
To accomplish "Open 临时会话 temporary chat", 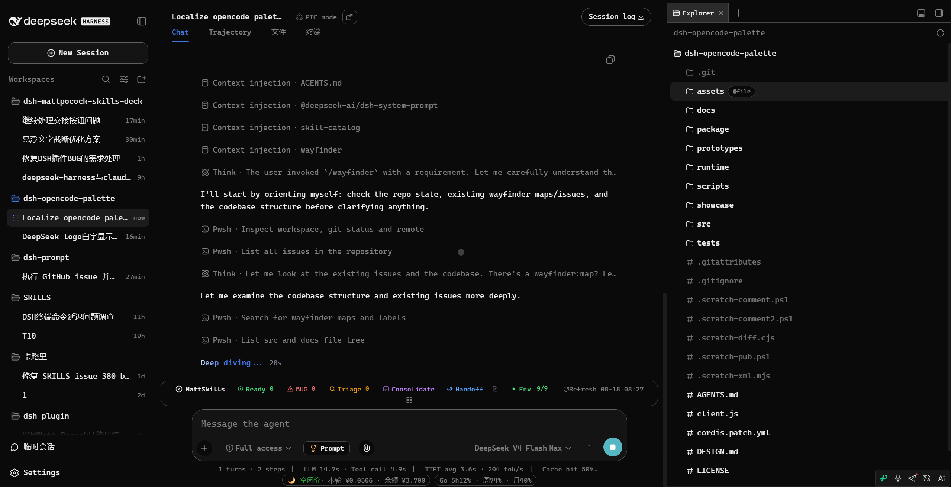I will pos(33,447).
